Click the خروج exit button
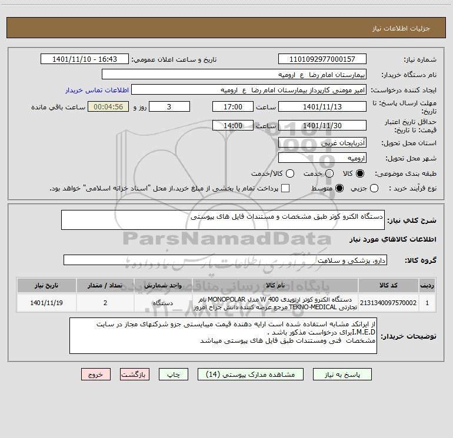The image size is (453, 438). tap(96, 375)
